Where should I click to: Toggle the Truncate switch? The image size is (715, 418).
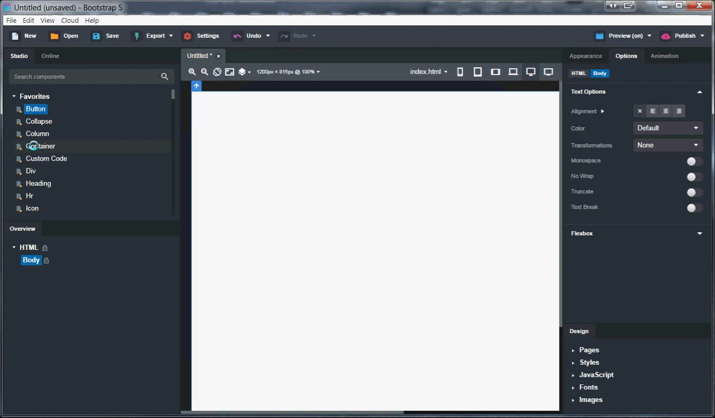(694, 192)
